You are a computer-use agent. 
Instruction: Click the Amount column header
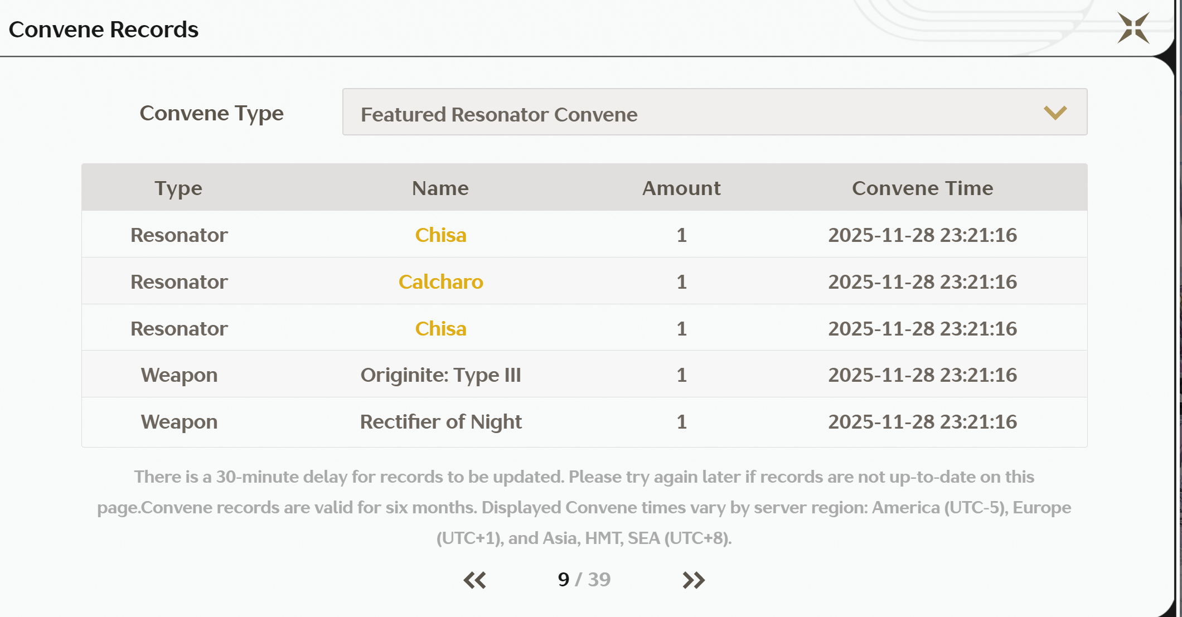point(681,188)
